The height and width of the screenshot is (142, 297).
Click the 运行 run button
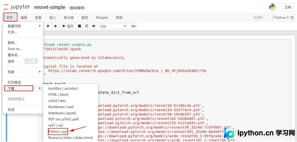point(68,26)
